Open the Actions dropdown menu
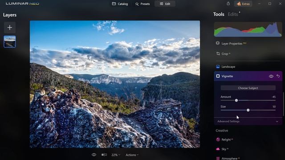285x160 pixels. [132, 155]
